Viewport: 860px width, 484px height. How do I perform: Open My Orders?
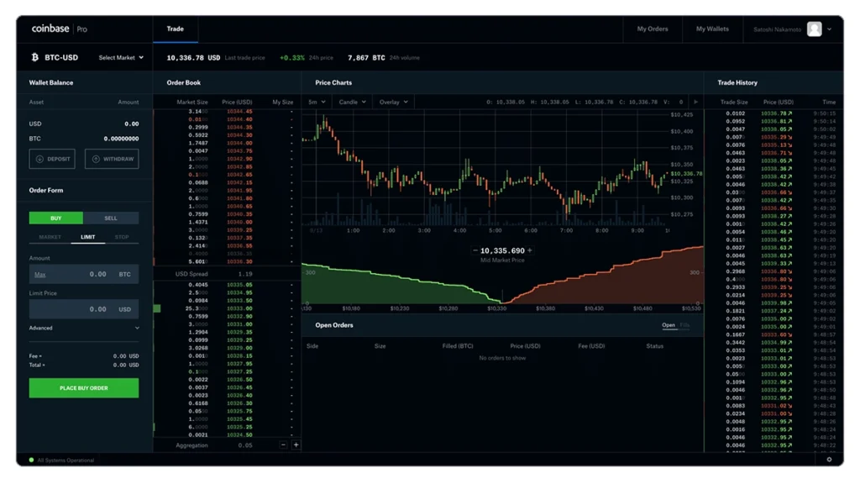652,29
